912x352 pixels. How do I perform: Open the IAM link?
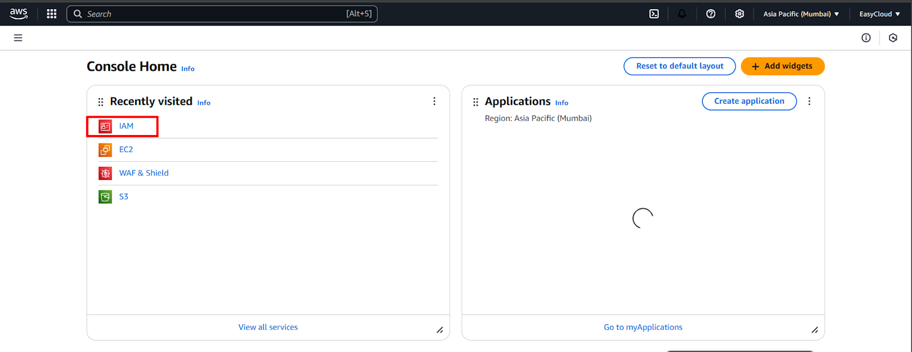126,126
